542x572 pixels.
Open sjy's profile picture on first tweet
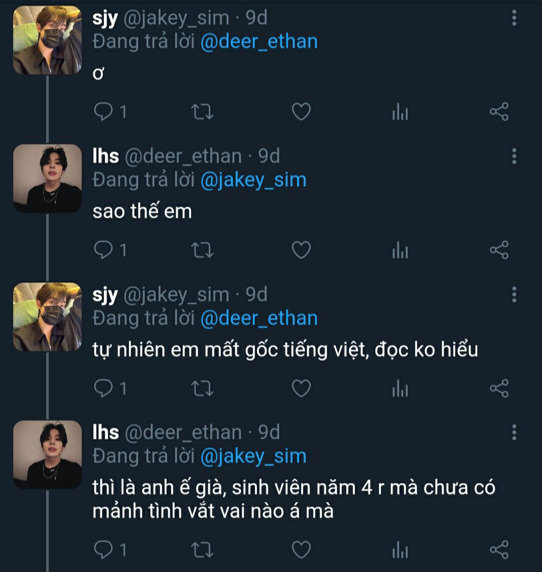[47, 40]
